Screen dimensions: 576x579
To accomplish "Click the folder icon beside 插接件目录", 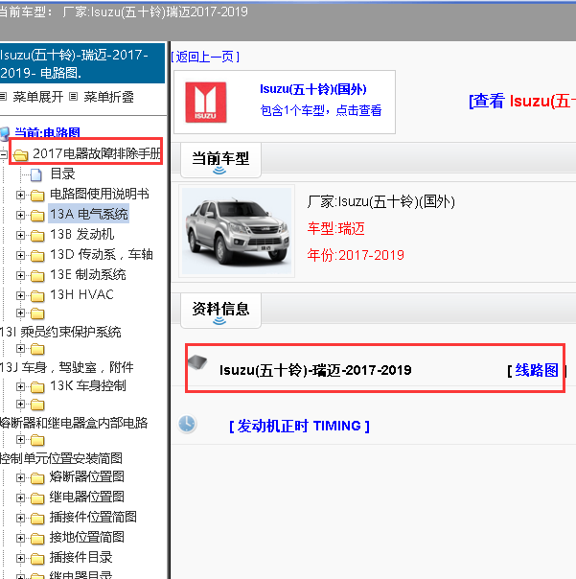I will 37,558.
